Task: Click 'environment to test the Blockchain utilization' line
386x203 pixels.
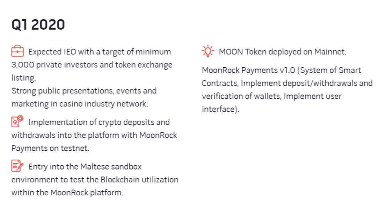Action: pyautogui.click(x=95, y=180)
